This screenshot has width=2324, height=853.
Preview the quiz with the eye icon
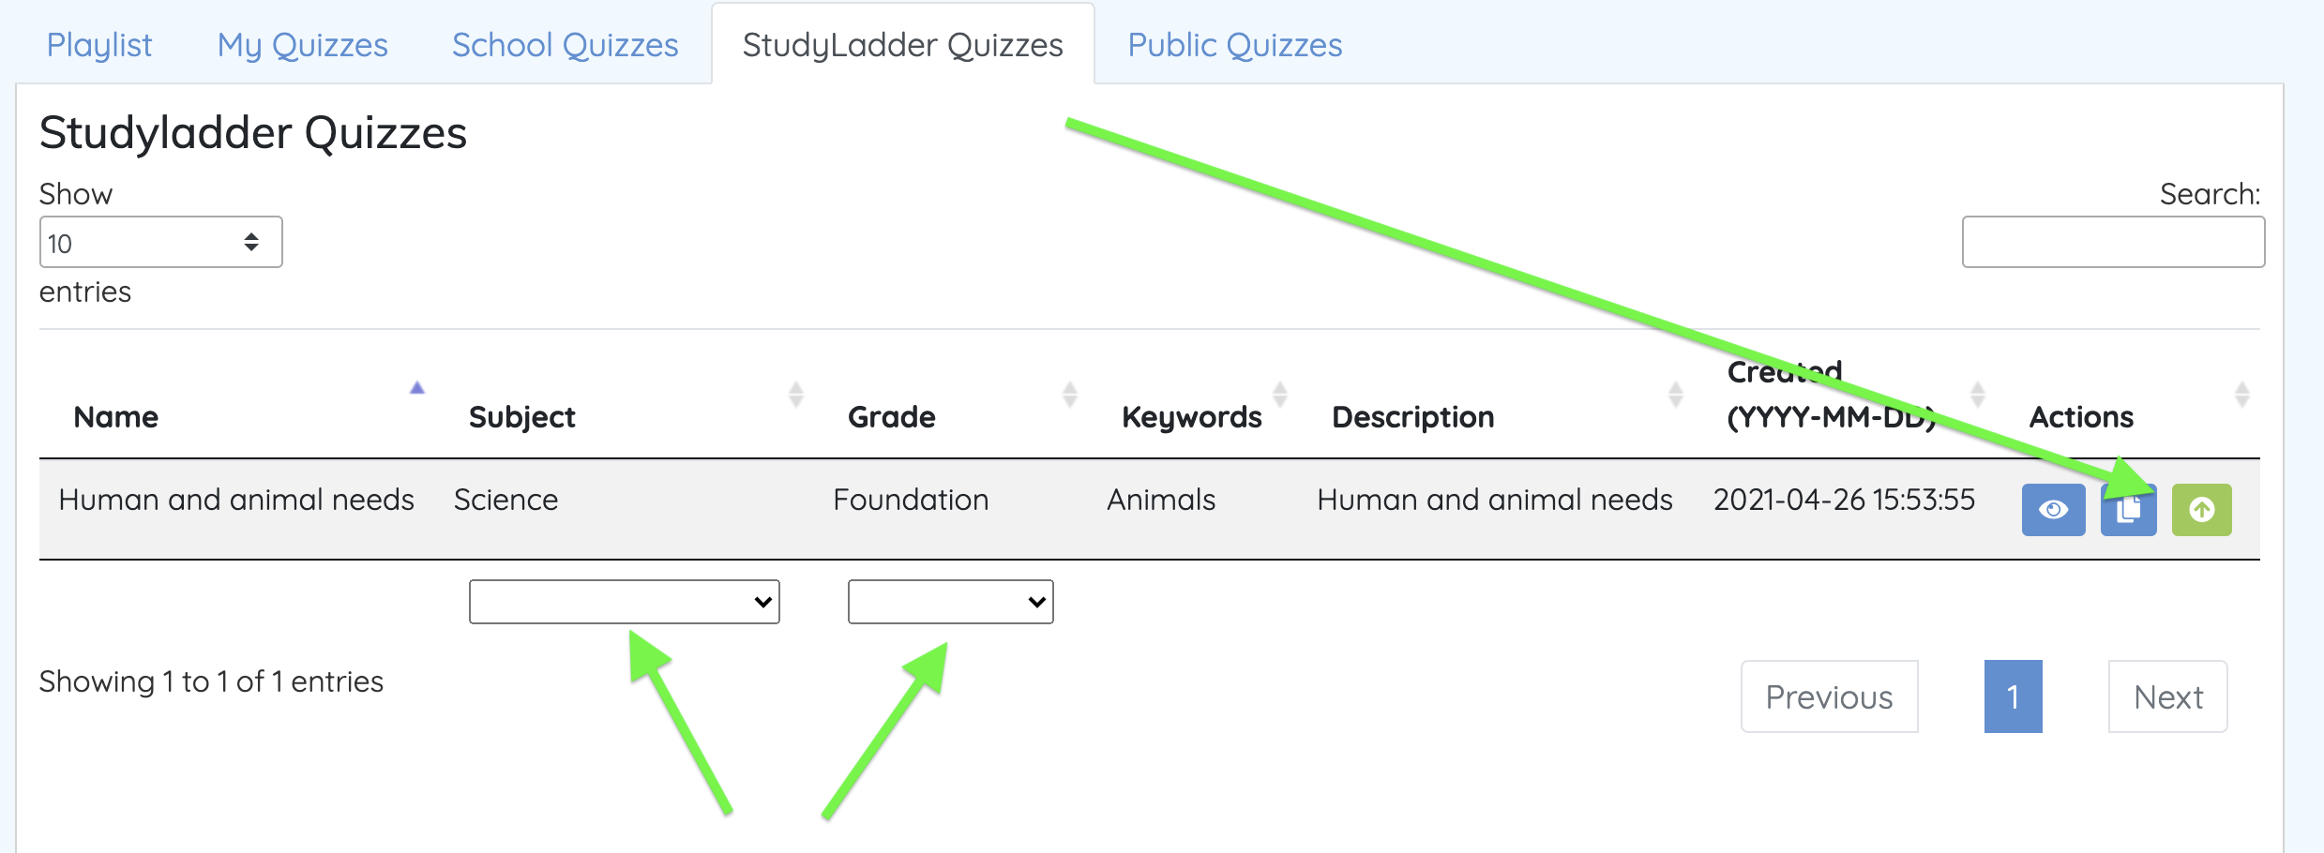coord(2053,509)
